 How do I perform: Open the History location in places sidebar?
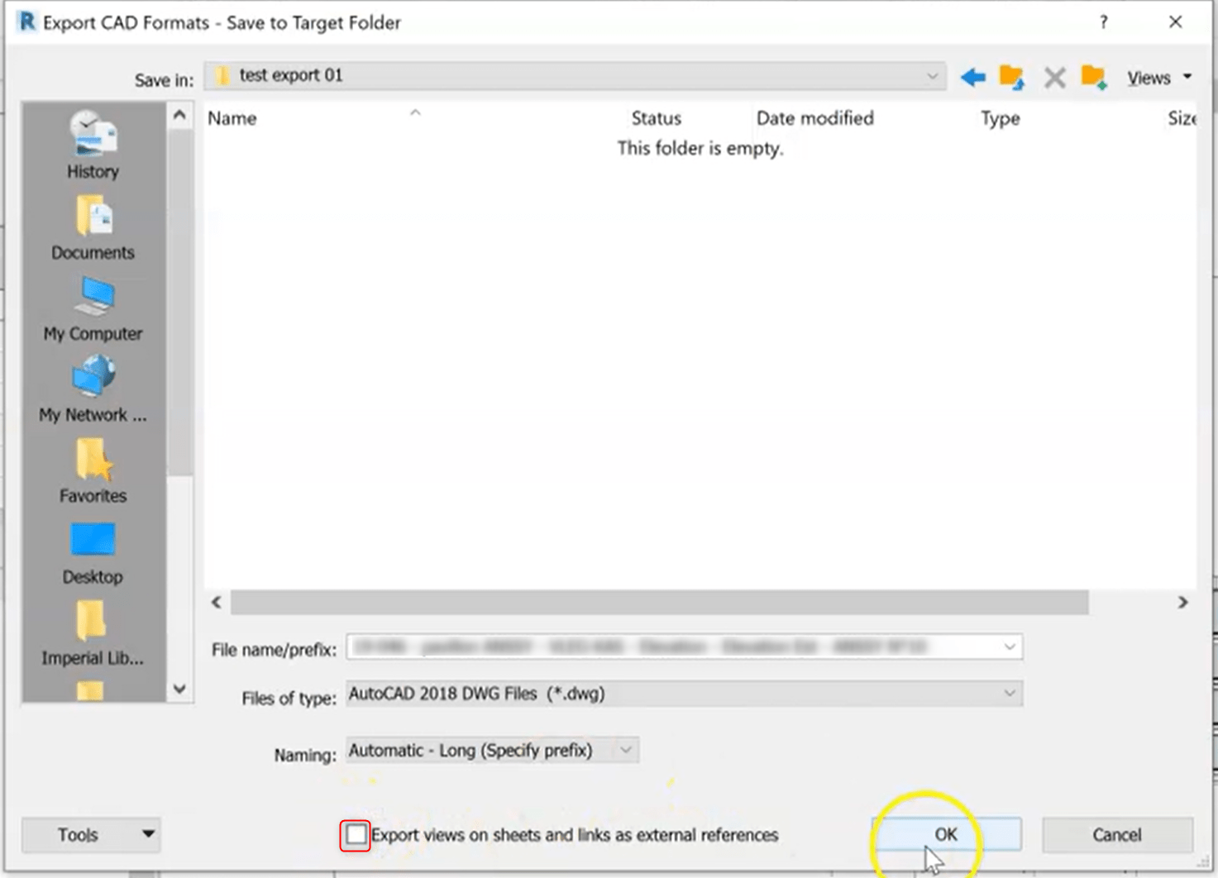(93, 146)
